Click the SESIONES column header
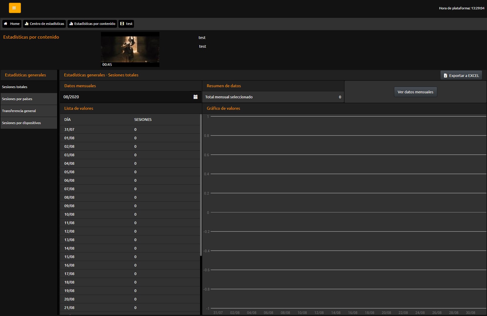 [143, 119]
